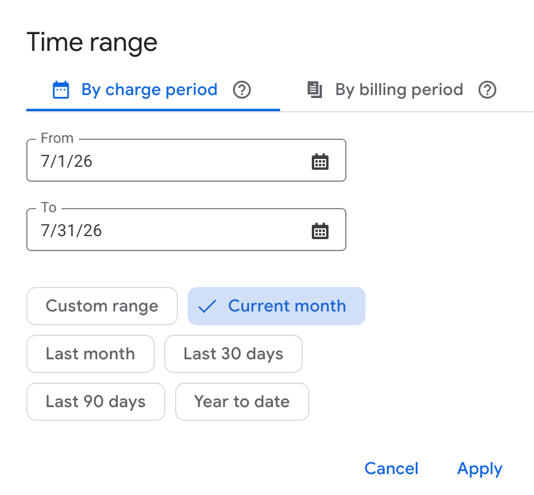Image resolution: width=534 pixels, height=495 pixels.
Task: Cancel the time range dialog
Action: coord(391,469)
